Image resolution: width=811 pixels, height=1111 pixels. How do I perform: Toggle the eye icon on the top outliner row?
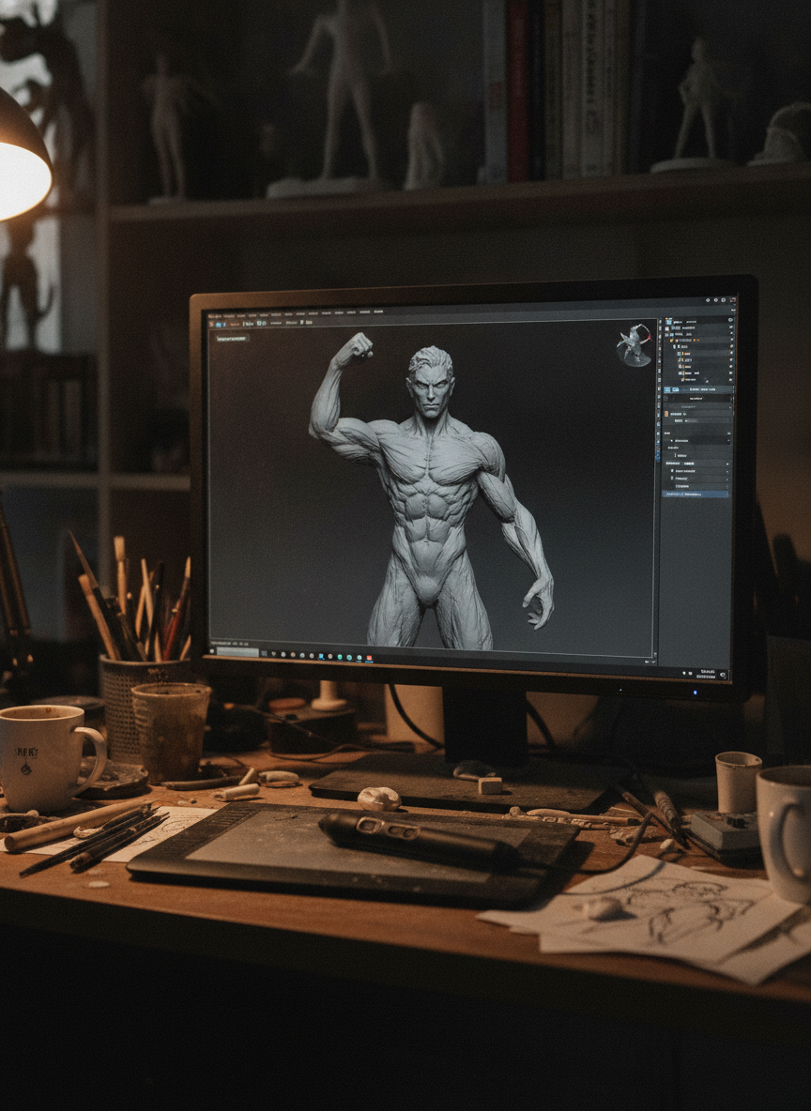731,320
